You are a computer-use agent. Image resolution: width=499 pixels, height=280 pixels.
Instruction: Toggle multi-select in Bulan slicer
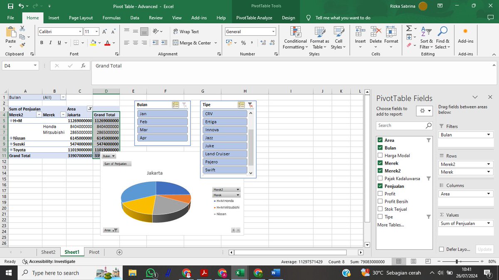click(x=175, y=105)
